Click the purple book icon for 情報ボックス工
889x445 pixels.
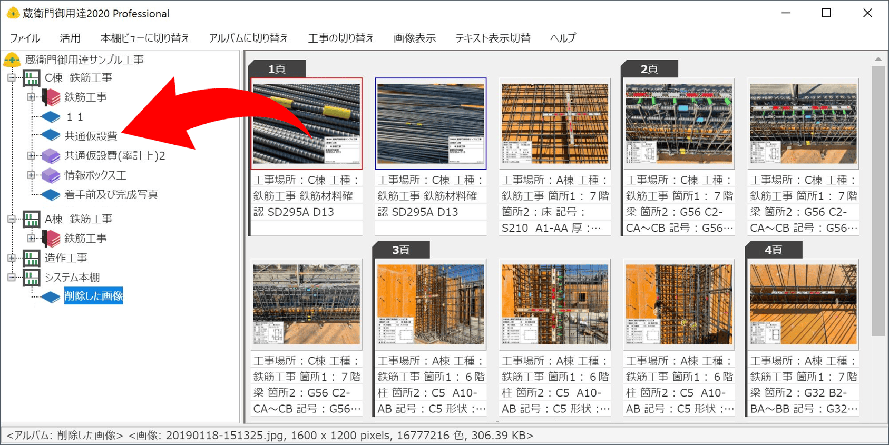click(x=51, y=175)
